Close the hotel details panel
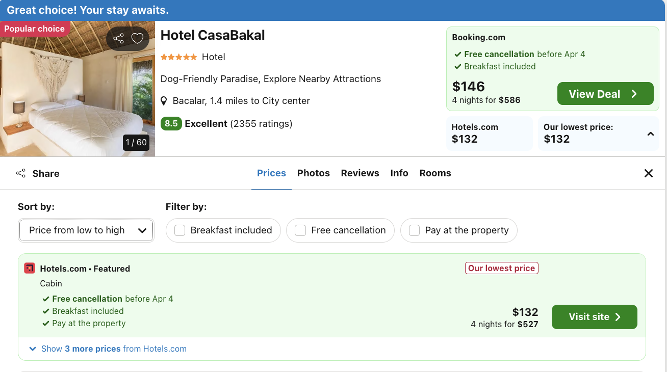667x372 pixels. coord(649,173)
